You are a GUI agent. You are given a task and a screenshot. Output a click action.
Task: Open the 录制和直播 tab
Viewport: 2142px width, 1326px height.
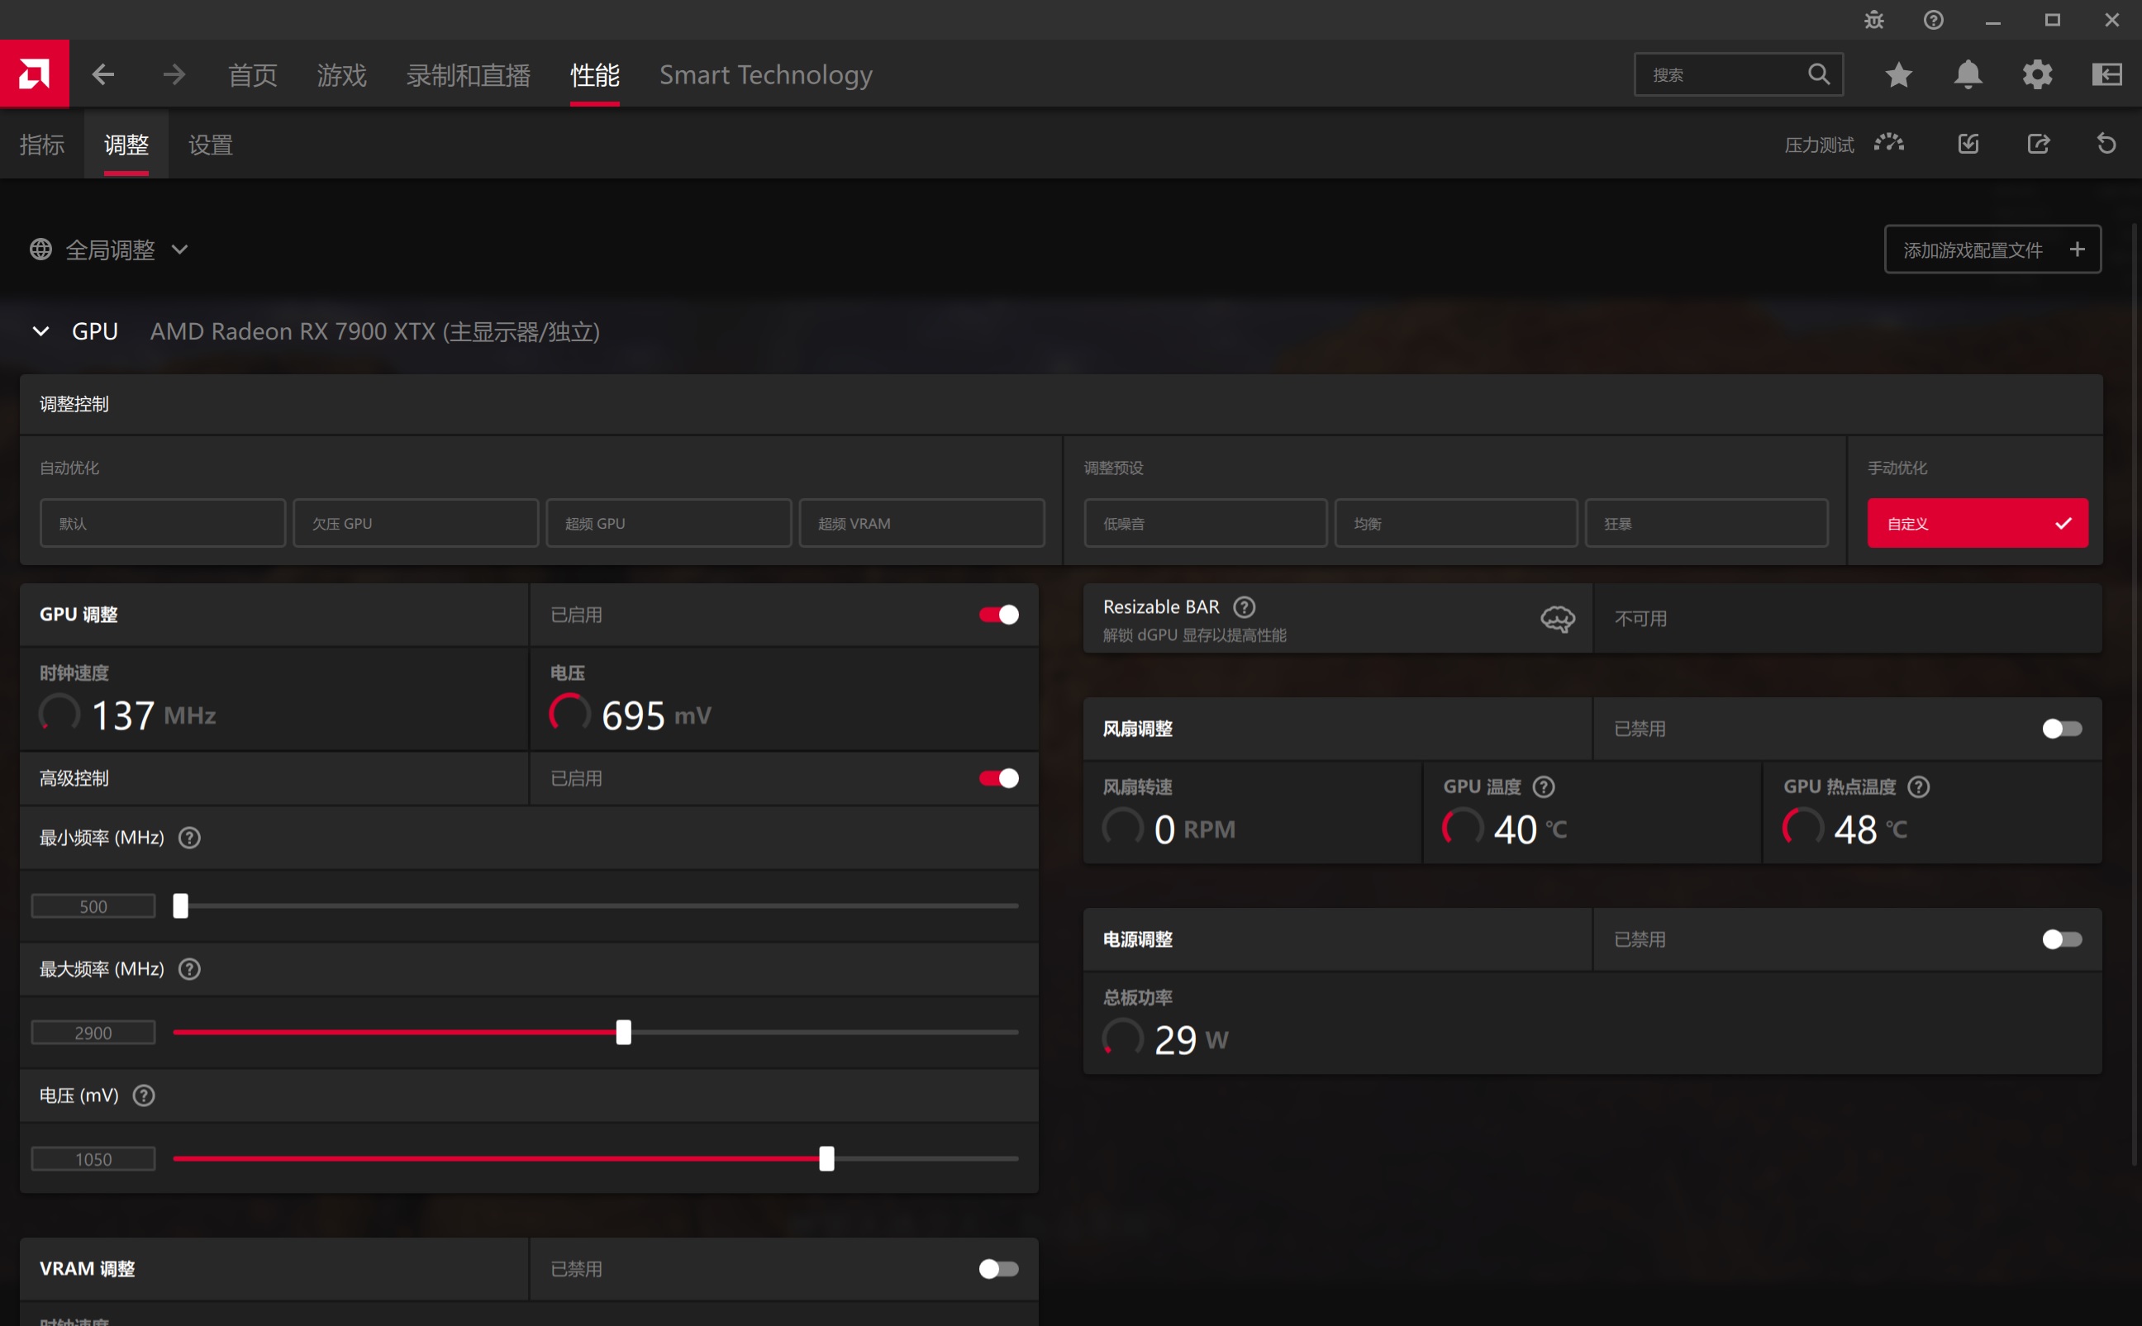pyautogui.click(x=469, y=74)
